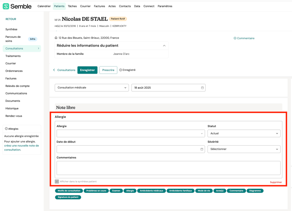Click the Supprimer link in Allergie block
The height and width of the screenshot is (211, 292).
275,182
